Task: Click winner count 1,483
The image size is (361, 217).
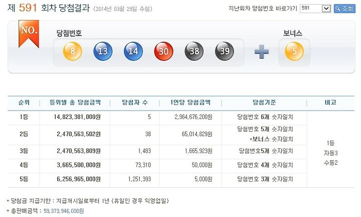Action: [x=144, y=151]
